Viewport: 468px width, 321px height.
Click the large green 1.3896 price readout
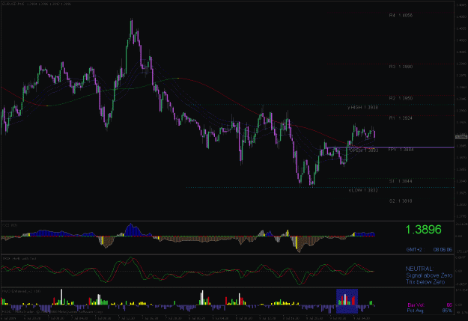click(423, 230)
